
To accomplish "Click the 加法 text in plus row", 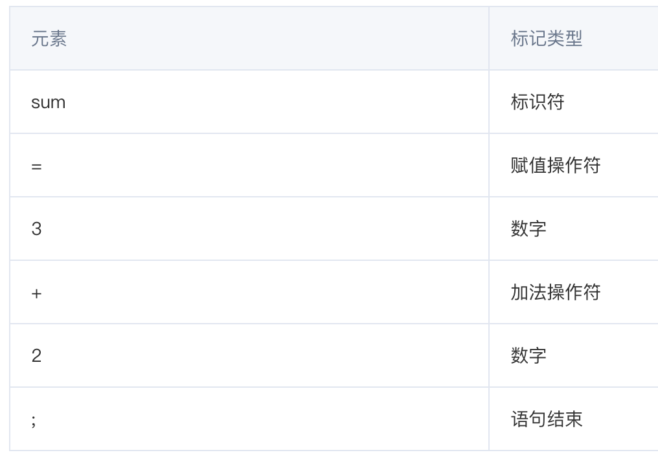I will click(528, 292).
